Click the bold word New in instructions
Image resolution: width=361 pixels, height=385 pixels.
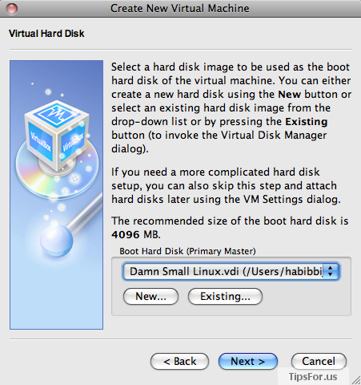point(290,95)
